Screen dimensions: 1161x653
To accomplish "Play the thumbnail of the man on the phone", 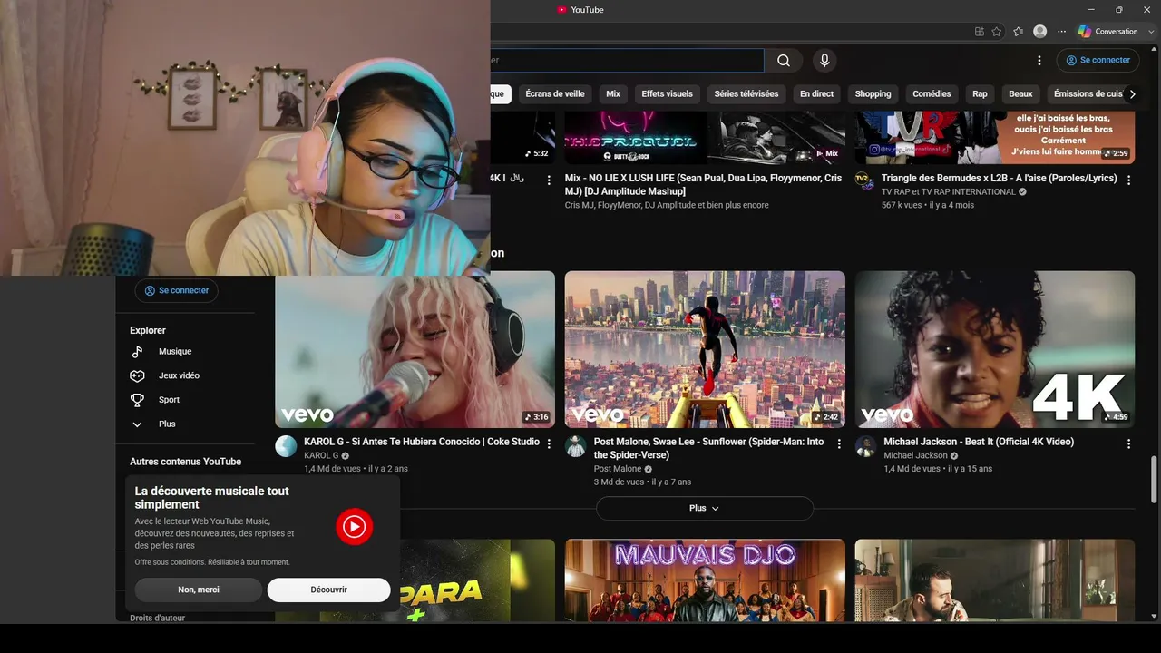I will pos(995,580).
